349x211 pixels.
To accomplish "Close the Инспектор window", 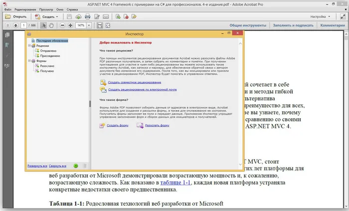I will point(237,33).
